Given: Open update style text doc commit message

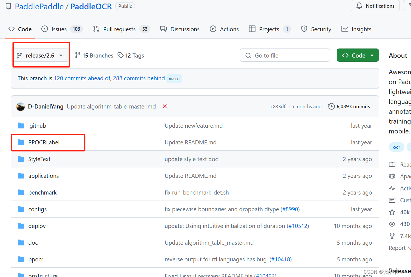Looking at the screenshot, I should [x=191, y=159].
